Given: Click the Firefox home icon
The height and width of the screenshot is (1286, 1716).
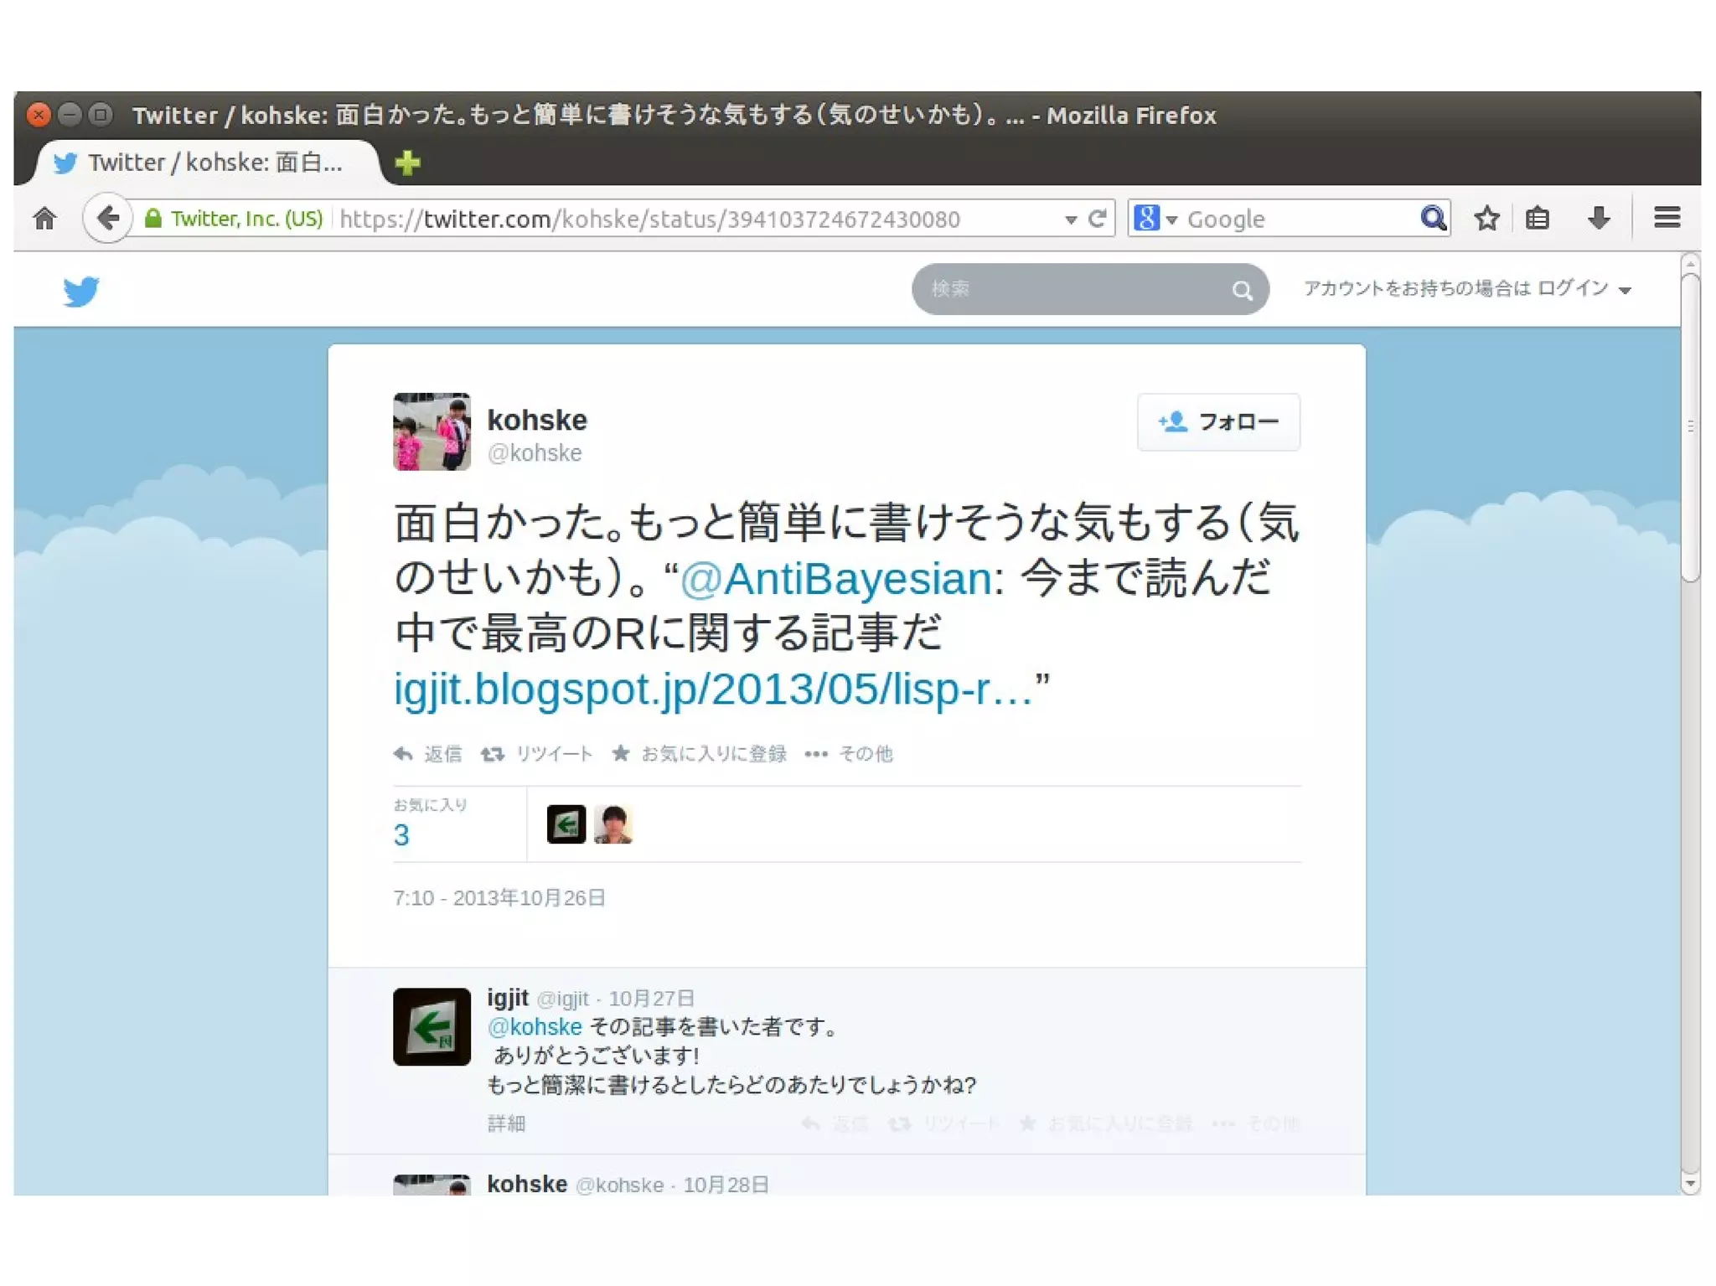Looking at the screenshot, I should [44, 219].
